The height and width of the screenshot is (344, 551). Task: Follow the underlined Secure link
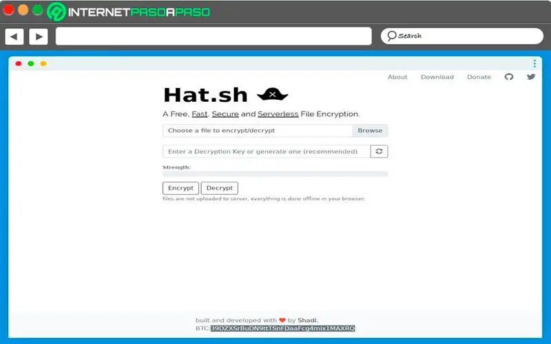[225, 114]
